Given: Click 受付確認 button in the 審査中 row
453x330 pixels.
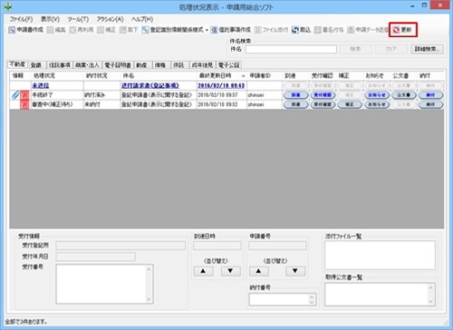Looking at the screenshot, I should coord(323,104).
